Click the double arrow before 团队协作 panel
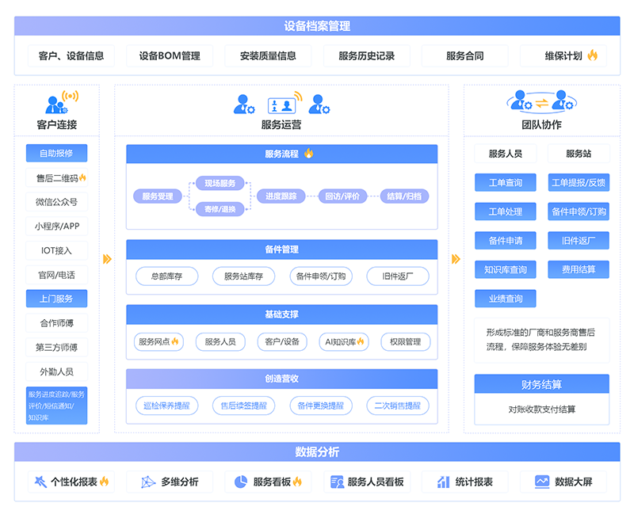 click(456, 259)
